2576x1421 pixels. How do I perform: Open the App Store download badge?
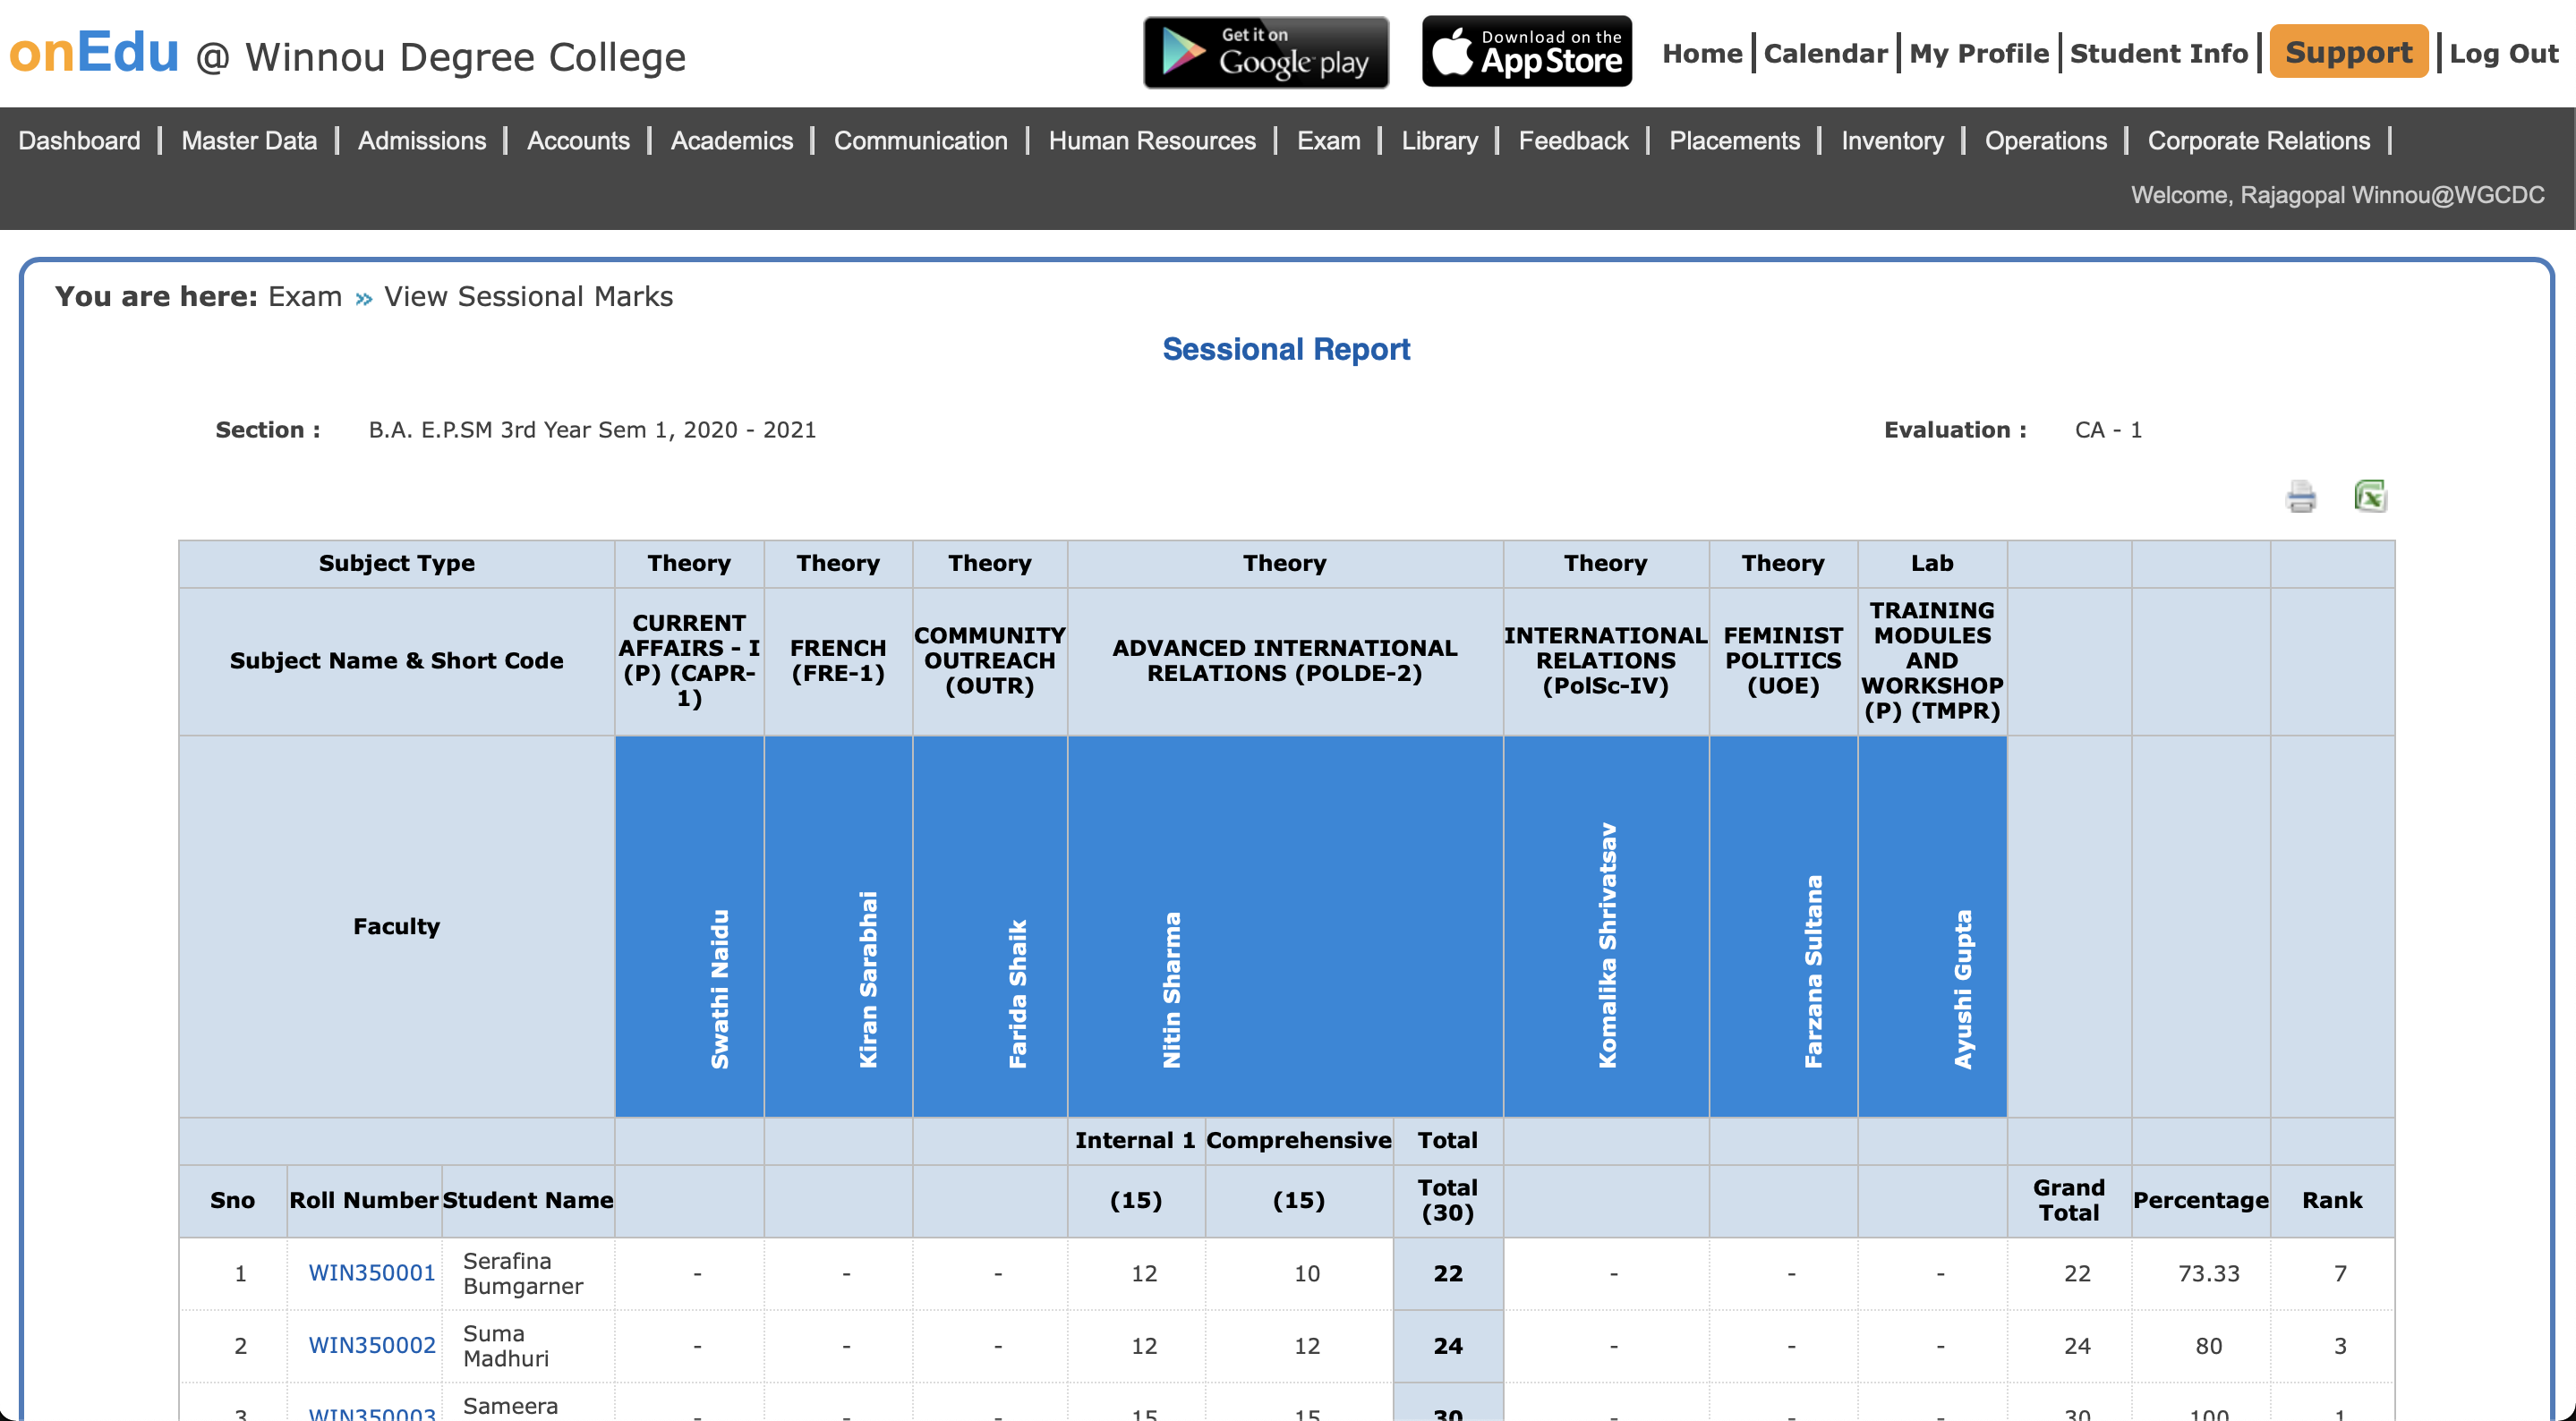coord(1526,53)
